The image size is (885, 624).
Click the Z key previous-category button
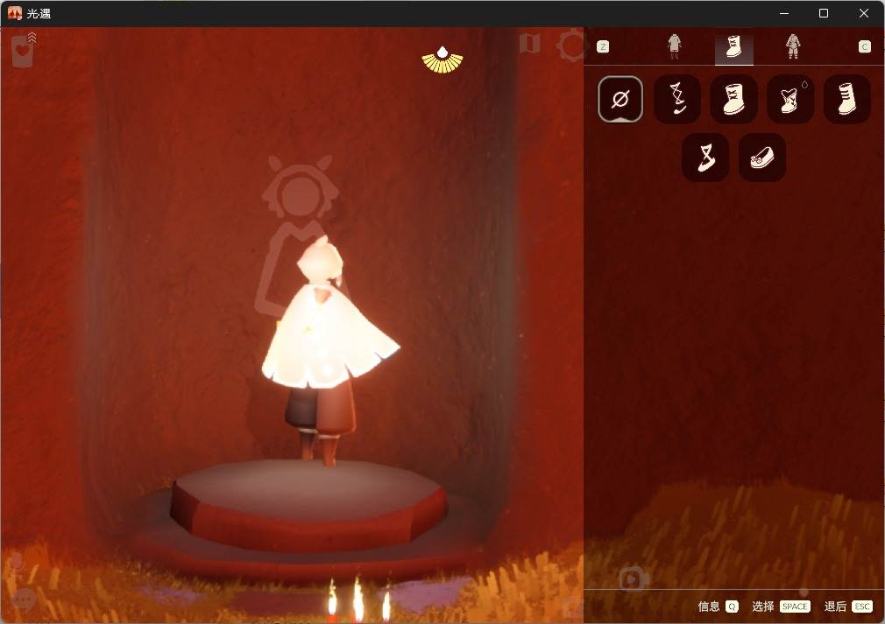(603, 46)
